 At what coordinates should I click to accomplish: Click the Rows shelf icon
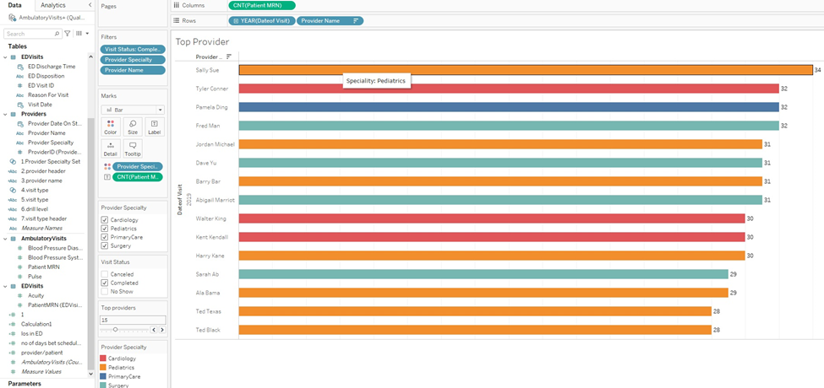177,21
